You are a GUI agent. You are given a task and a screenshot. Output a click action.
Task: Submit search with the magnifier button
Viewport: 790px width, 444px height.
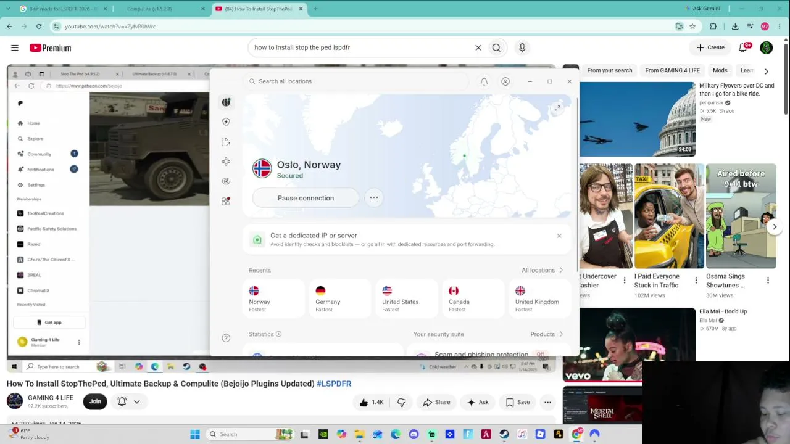tap(496, 47)
